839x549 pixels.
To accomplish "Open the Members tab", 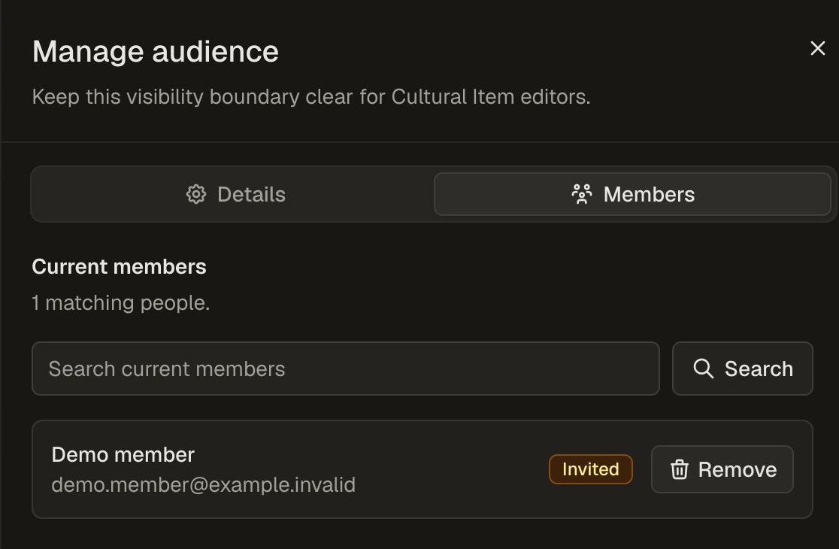I will (x=632, y=194).
